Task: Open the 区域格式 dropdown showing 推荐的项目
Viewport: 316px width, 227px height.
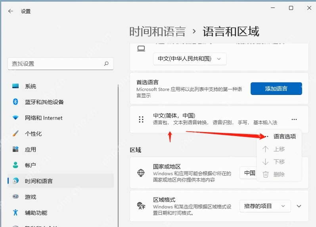Action: tap(265, 206)
